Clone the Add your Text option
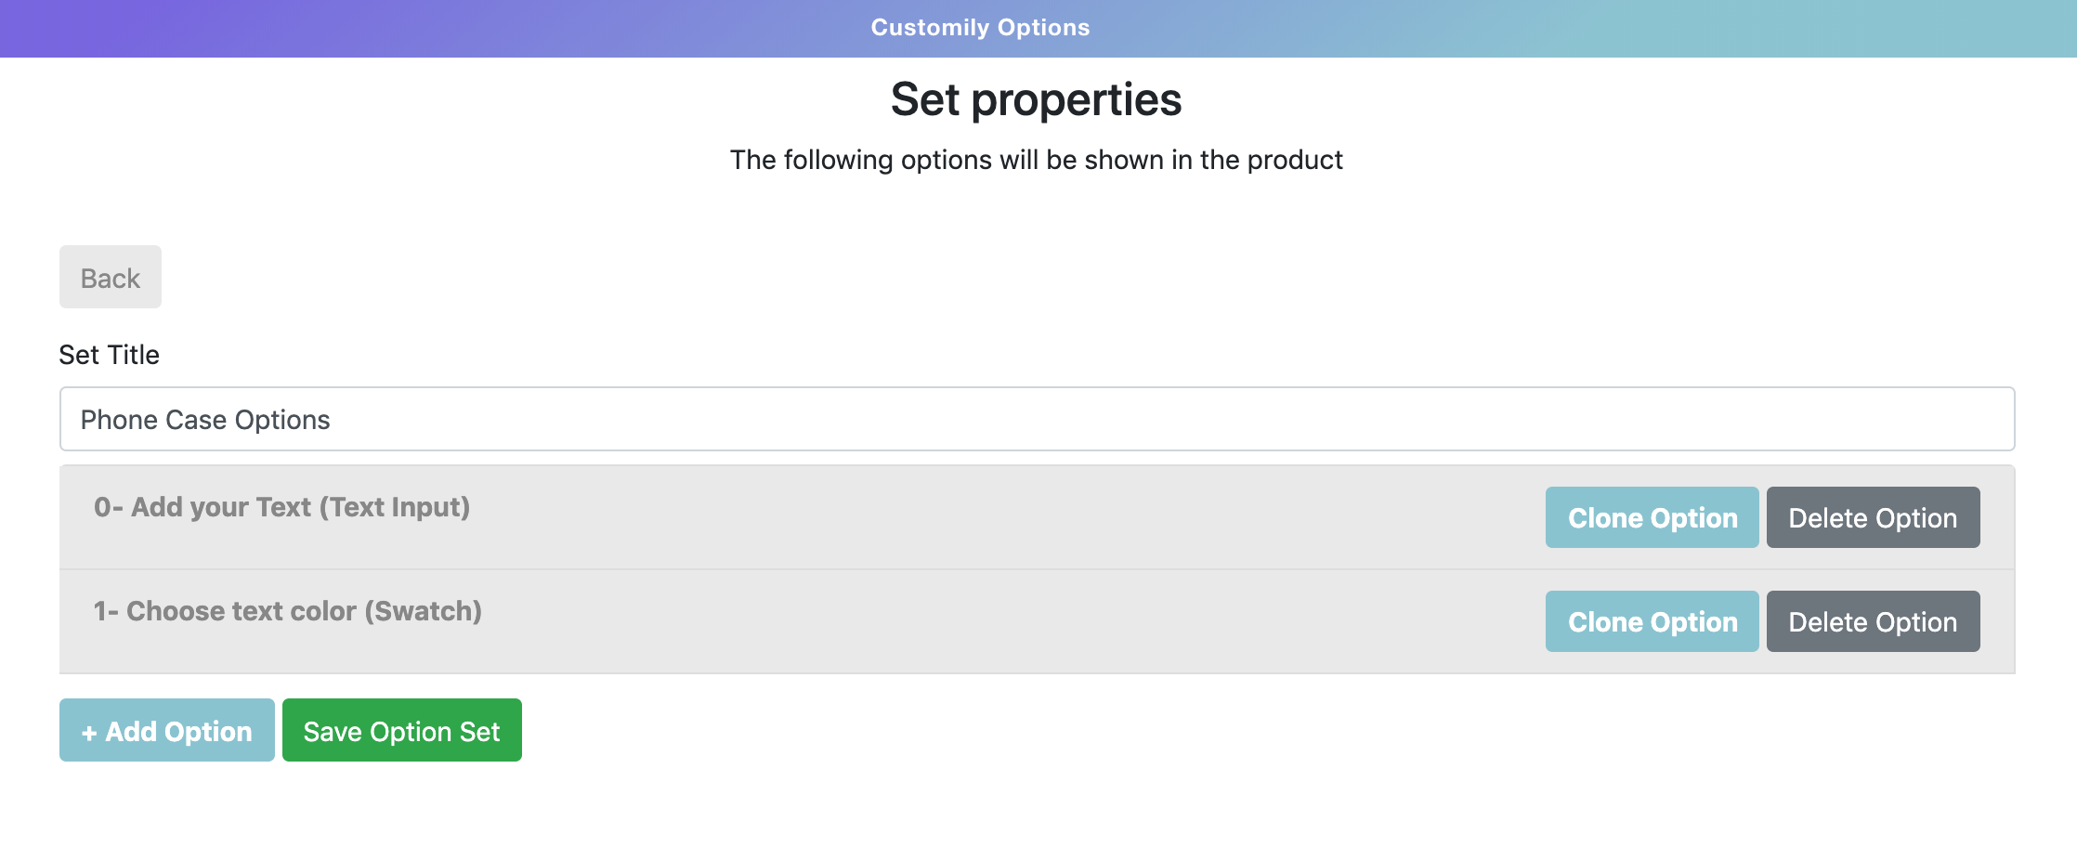 pos(1652,517)
